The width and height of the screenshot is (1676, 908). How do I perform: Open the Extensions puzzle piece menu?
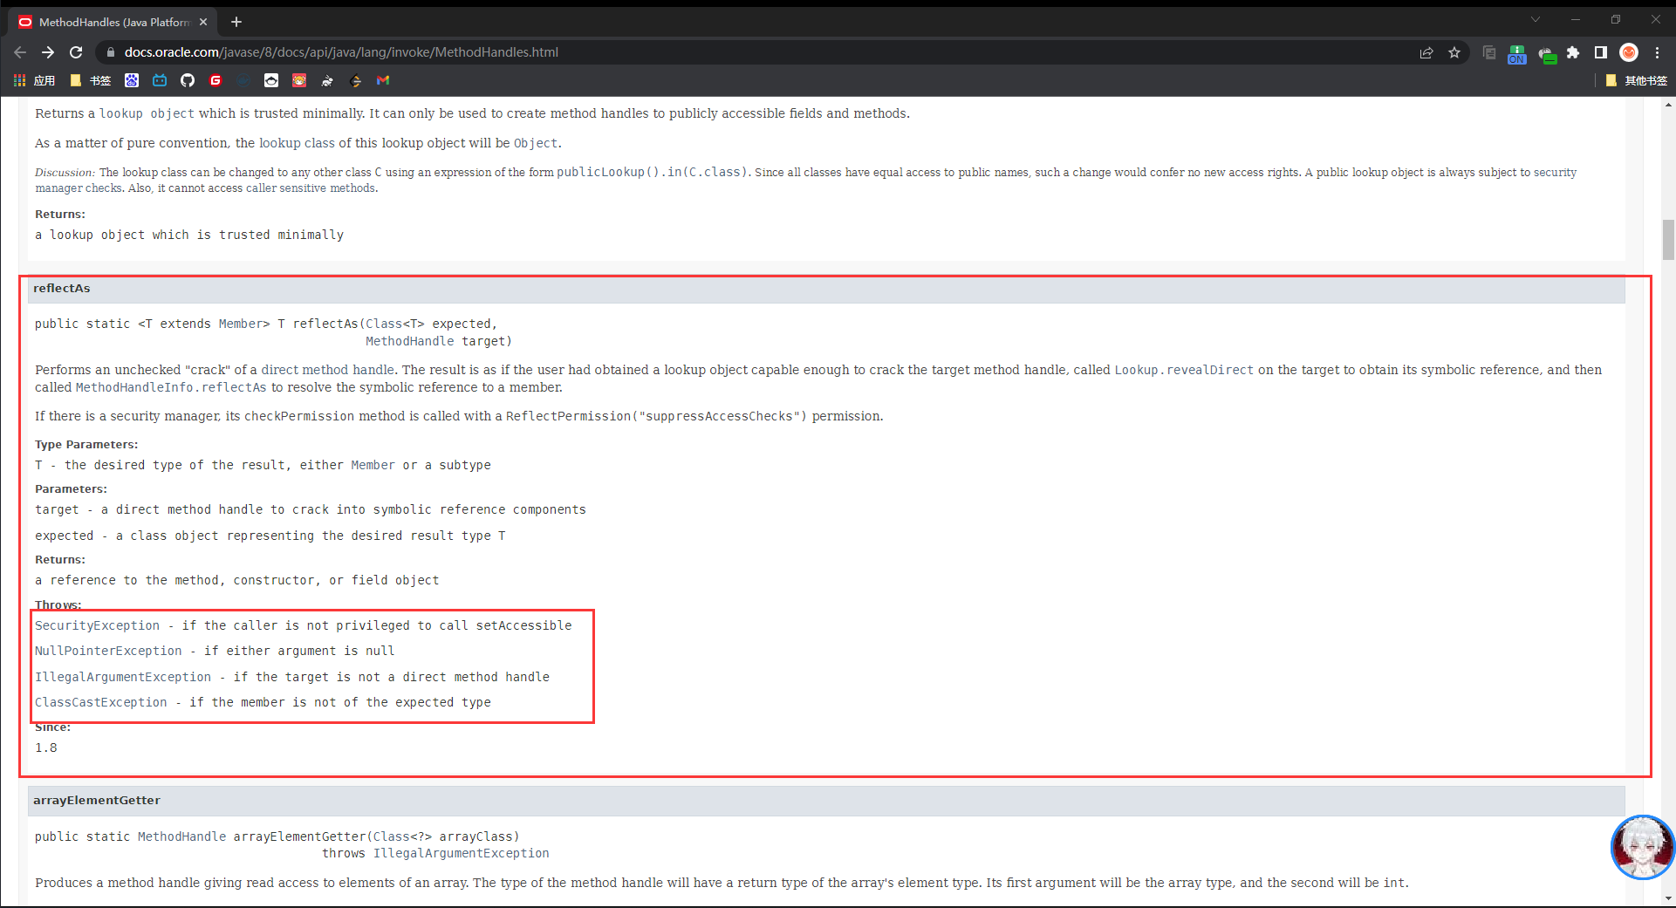1573,52
